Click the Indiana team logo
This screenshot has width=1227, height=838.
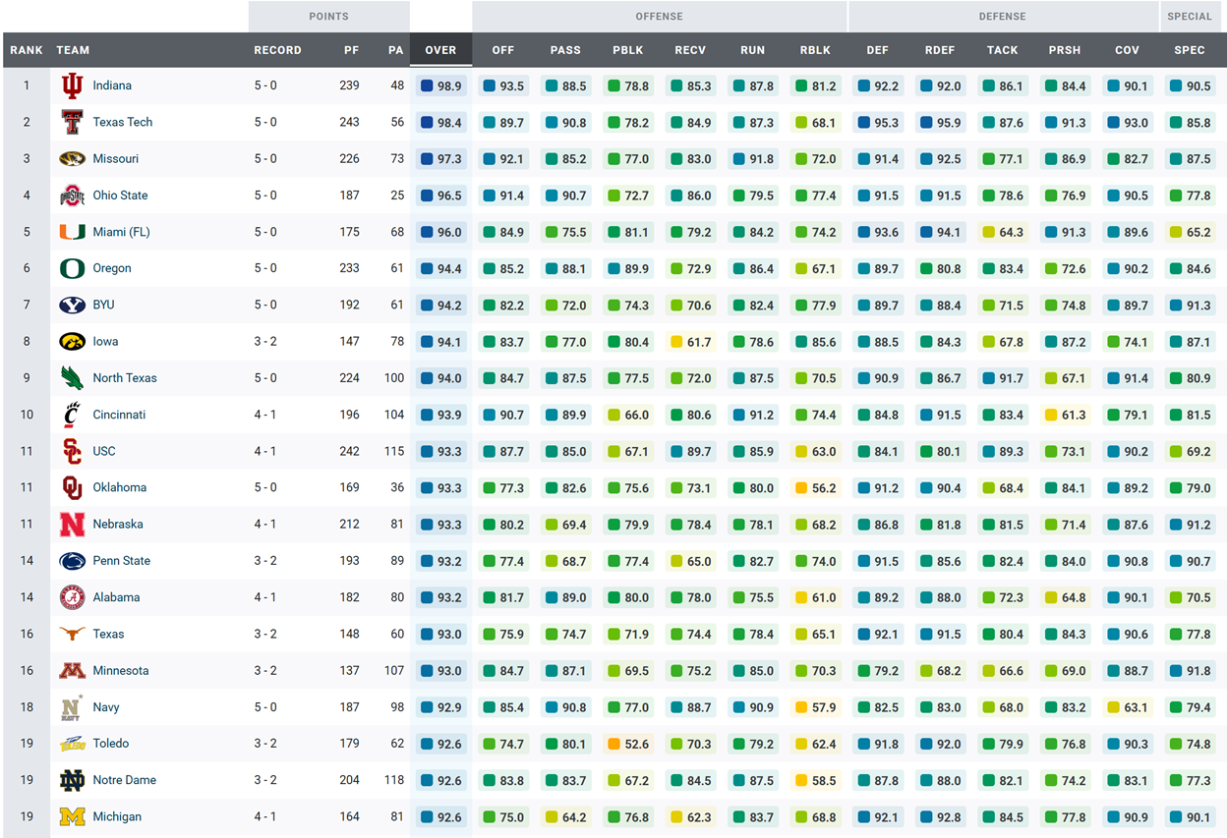click(72, 86)
